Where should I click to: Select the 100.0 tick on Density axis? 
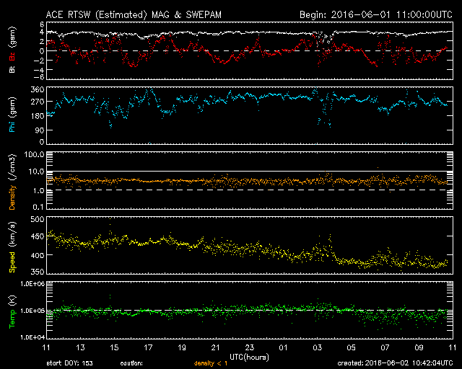(35, 155)
